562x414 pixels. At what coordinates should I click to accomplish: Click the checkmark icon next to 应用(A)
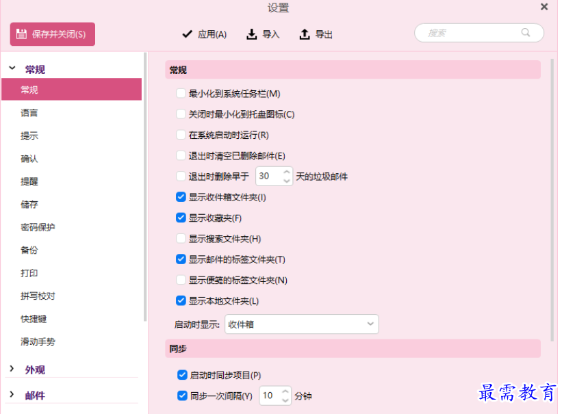point(187,34)
